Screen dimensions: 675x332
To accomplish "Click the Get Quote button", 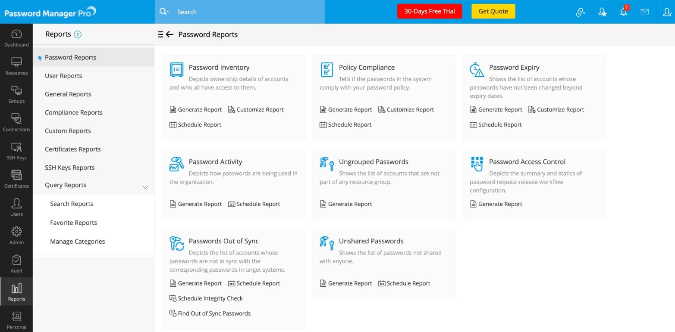I will coord(493,12).
